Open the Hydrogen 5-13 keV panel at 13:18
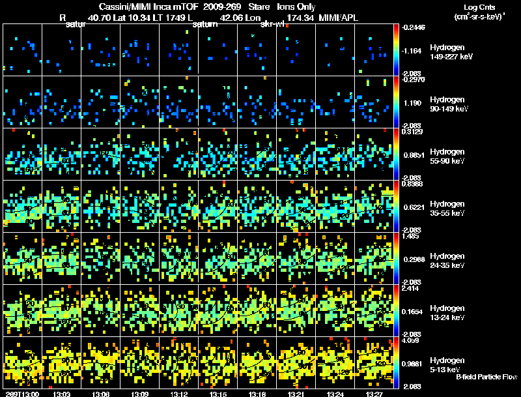 (x=257, y=362)
